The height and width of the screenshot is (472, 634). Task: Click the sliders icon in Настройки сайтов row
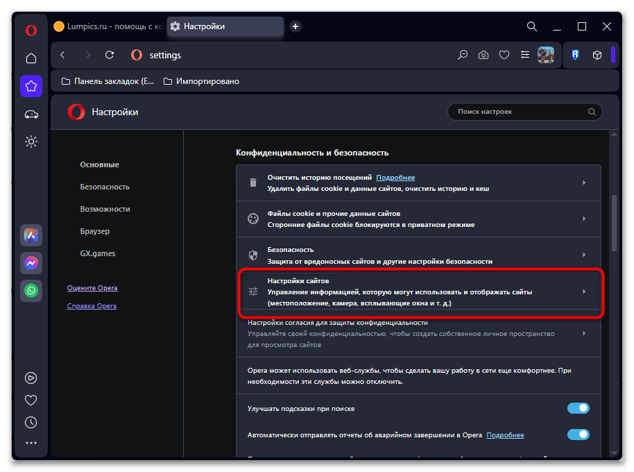coord(253,292)
